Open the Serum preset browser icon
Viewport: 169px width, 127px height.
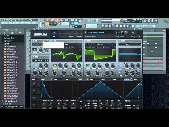pos(122,32)
